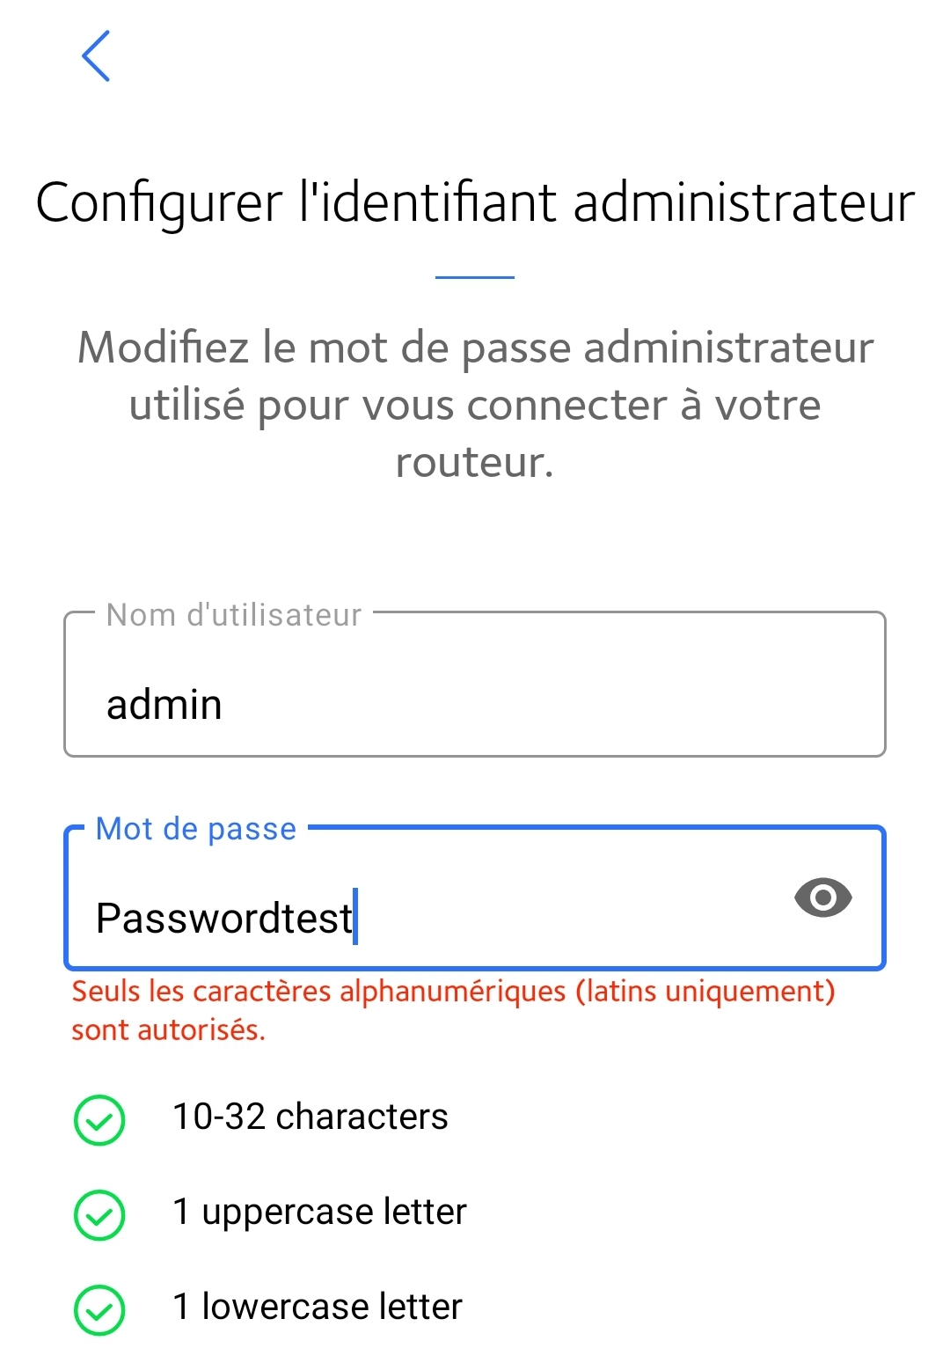
Task: Click the Modifiez le mot de passe description
Action: point(475,404)
